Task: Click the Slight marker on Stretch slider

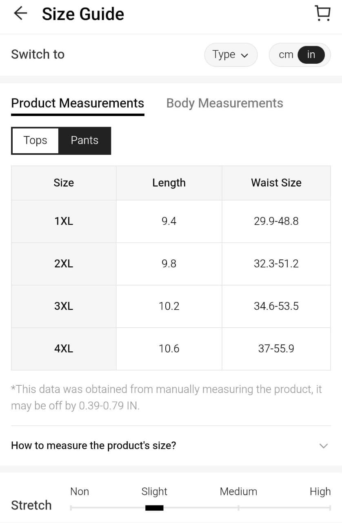Action: click(154, 508)
